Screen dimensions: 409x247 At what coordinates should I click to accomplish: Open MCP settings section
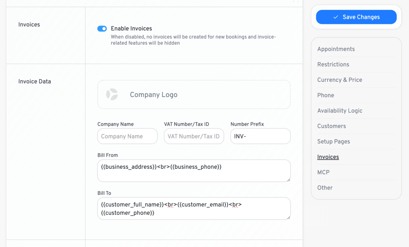(x=324, y=172)
